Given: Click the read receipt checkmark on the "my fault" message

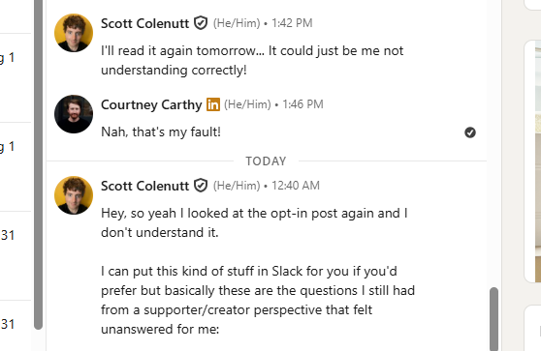Looking at the screenshot, I should pos(470,132).
